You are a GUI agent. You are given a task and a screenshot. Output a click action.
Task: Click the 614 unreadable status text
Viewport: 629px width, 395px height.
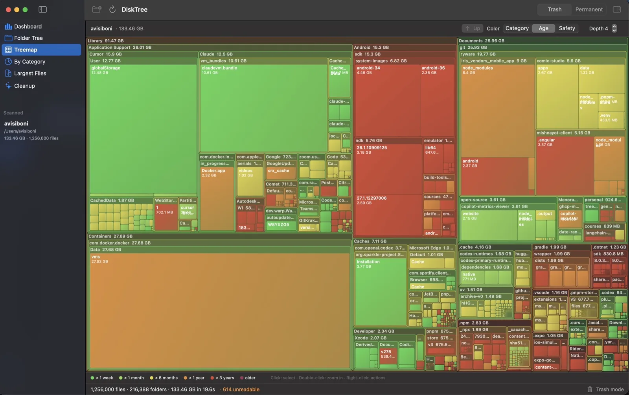(x=241, y=389)
